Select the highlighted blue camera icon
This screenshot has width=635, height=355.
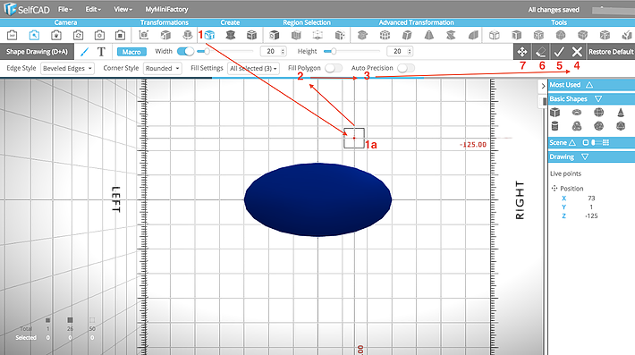[x=34, y=36]
